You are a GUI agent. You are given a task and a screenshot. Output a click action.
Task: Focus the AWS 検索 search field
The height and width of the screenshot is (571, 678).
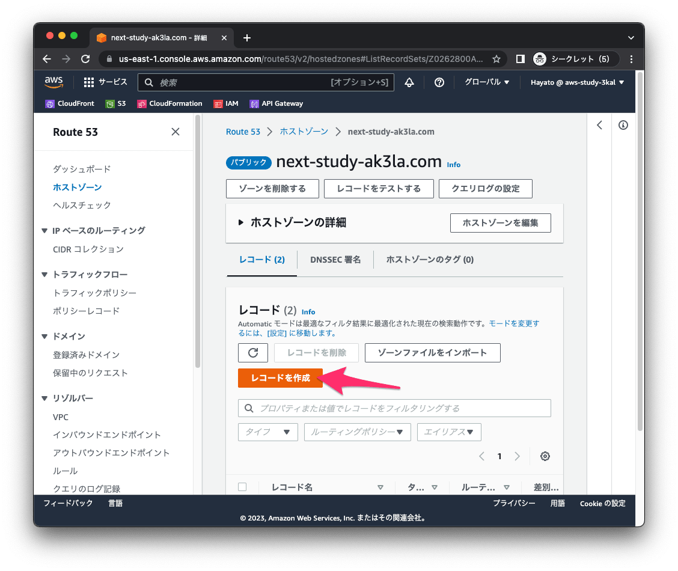click(x=266, y=82)
